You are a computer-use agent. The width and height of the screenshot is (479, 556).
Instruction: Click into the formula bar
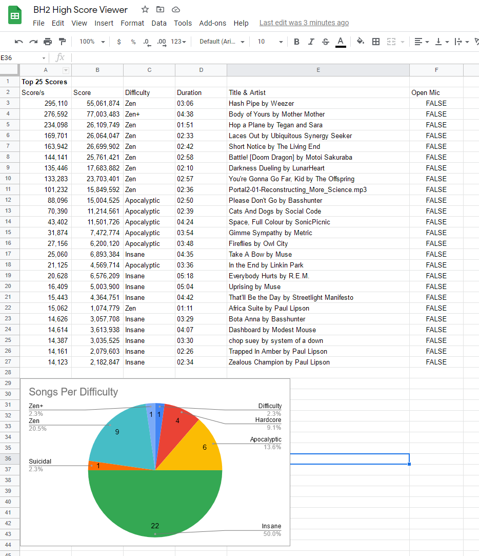coord(275,58)
